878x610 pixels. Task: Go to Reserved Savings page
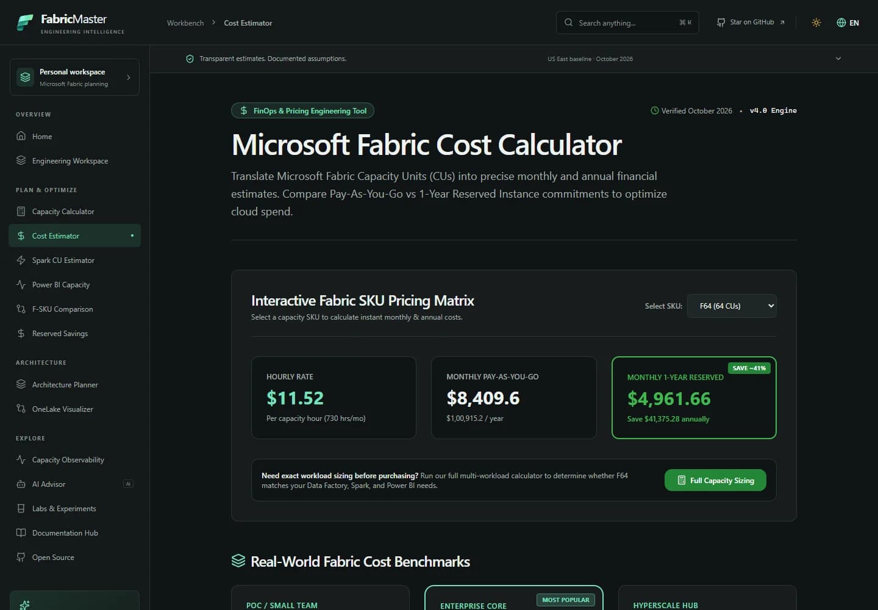click(x=74, y=333)
